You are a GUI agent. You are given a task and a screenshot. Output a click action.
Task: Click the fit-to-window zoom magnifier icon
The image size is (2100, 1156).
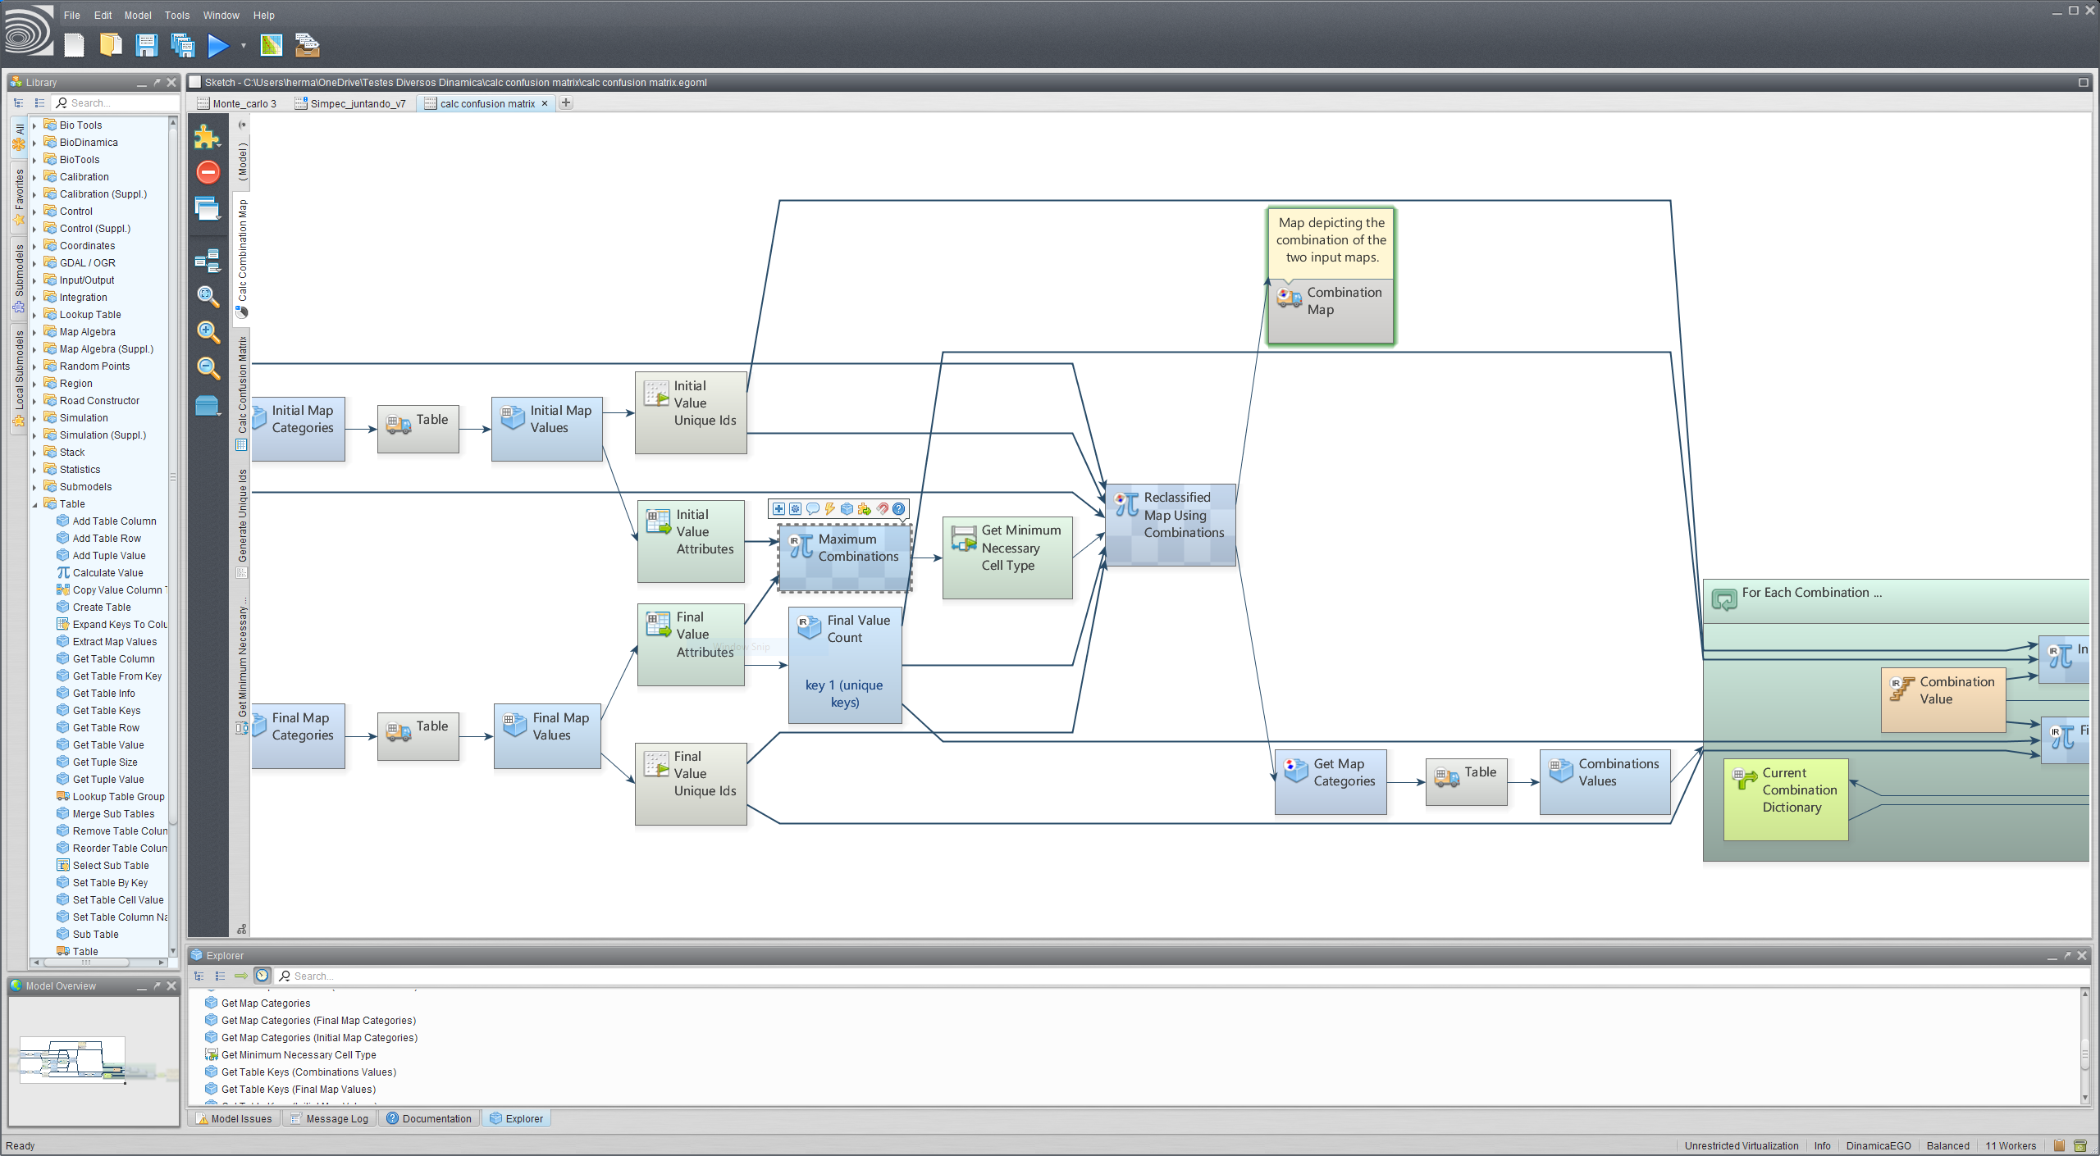pos(208,296)
